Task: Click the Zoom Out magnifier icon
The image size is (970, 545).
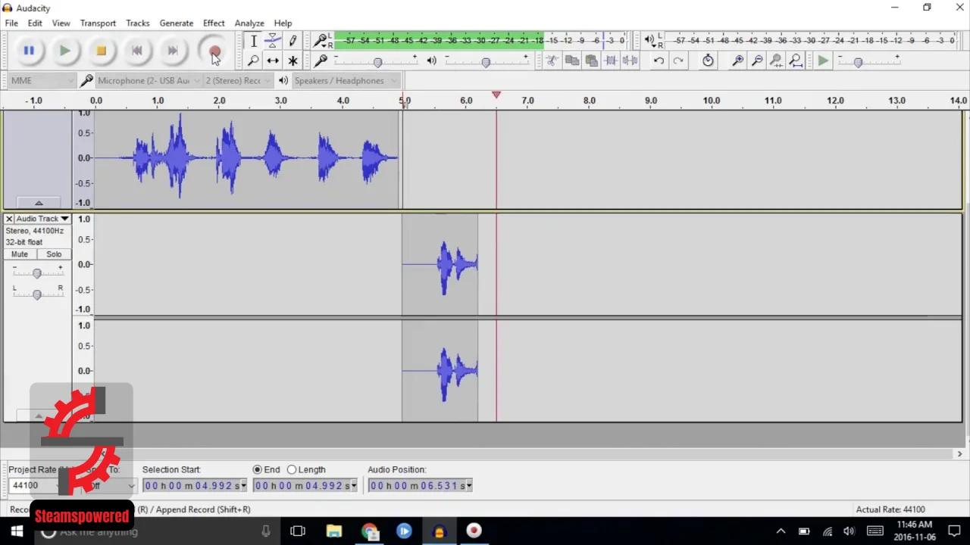Action: point(757,61)
